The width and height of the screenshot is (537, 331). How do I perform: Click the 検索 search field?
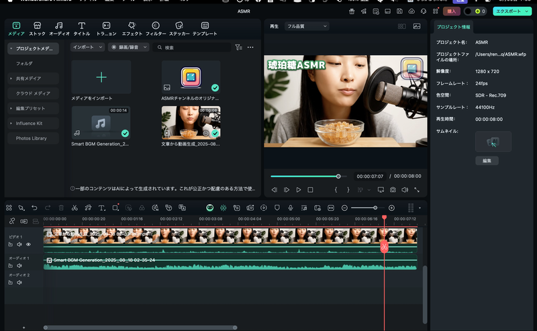click(193, 47)
